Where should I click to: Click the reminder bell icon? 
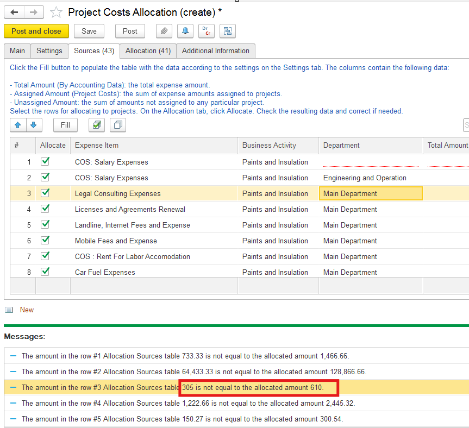(x=185, y=31)
